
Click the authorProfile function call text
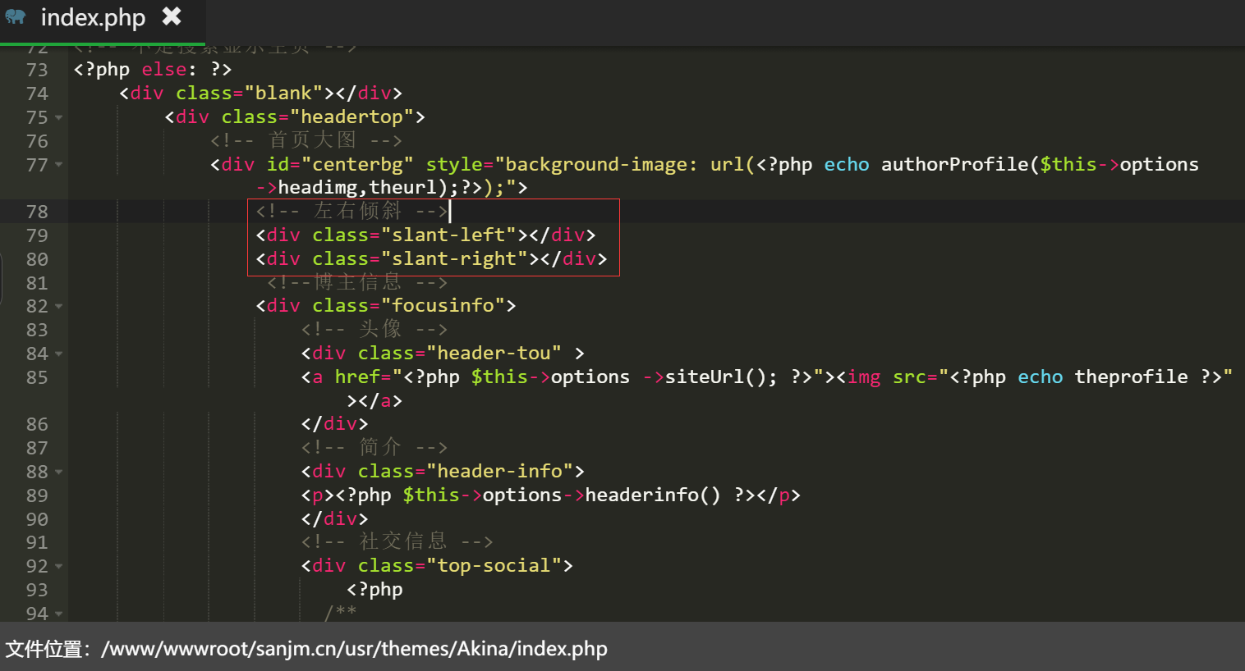pos(954,165)
